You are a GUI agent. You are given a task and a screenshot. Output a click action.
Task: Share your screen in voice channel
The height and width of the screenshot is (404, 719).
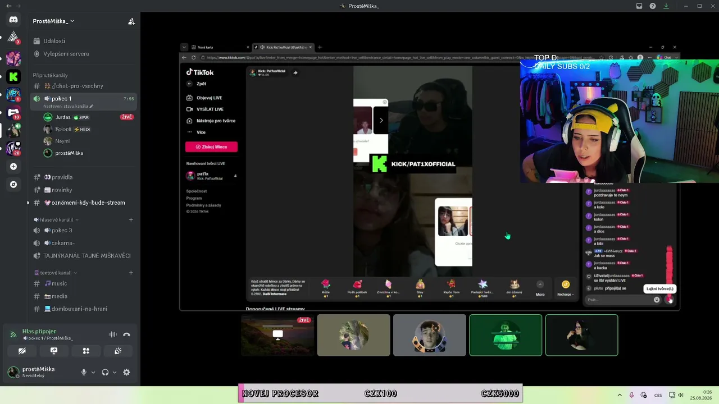coord(54,351)
